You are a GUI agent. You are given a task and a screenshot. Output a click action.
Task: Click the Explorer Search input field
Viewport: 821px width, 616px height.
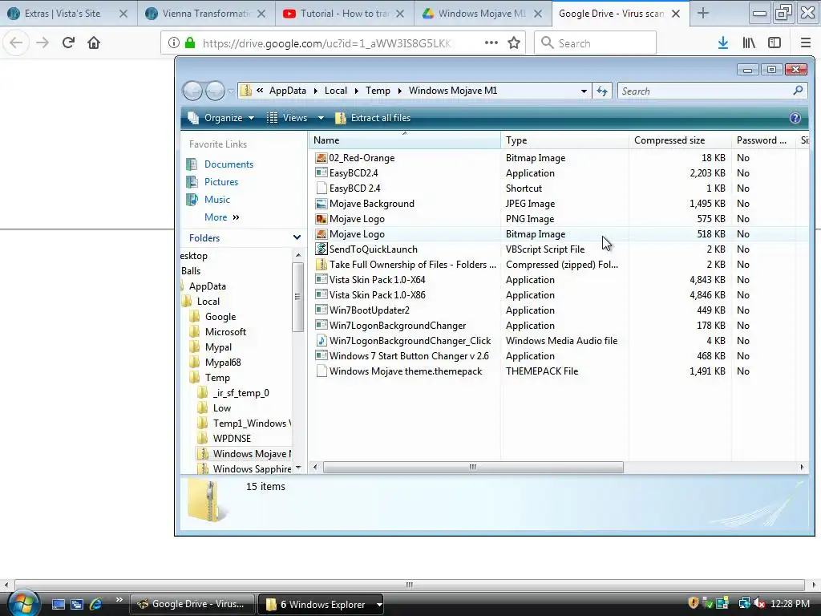pyautogui.click(x=705, y=91)
